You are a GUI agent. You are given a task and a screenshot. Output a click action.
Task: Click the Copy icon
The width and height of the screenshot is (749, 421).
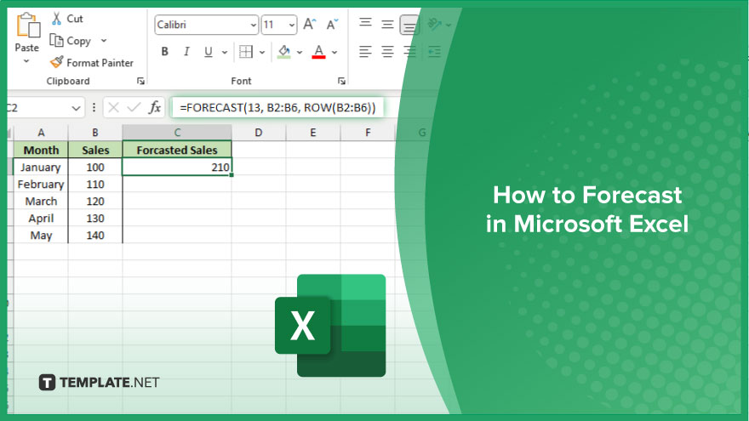[56, 41]
